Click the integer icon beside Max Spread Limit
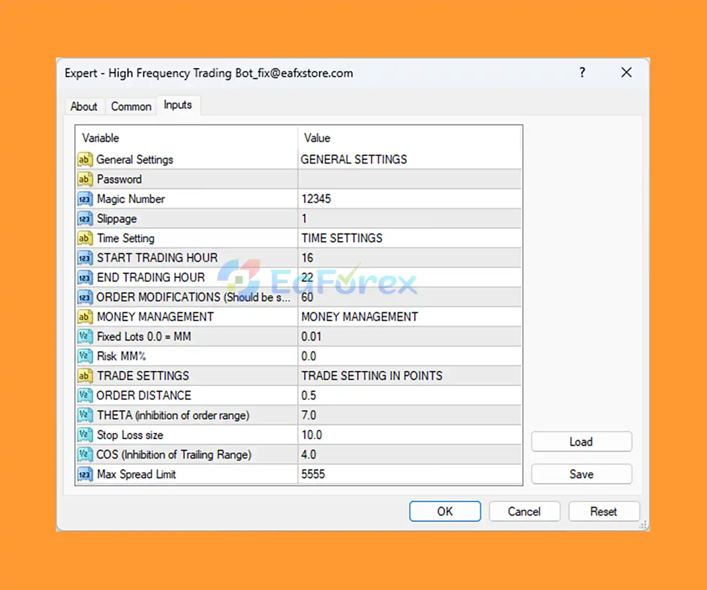Screen dimensions: 707x590 [x=84, y=475]
